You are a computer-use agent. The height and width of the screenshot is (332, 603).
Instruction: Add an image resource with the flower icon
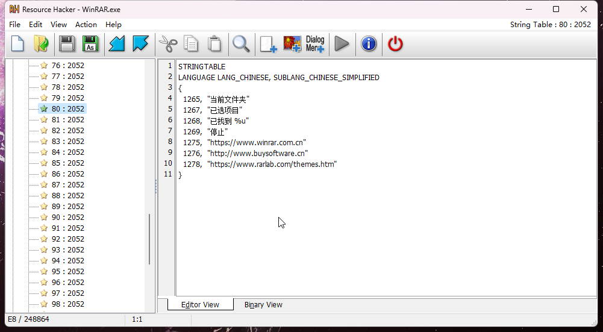(x=292, y=44)
